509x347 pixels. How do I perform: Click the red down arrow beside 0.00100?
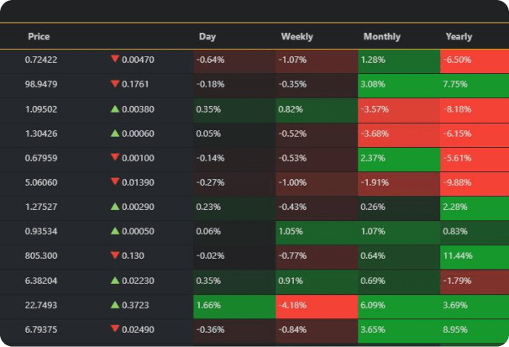(114, 157)
